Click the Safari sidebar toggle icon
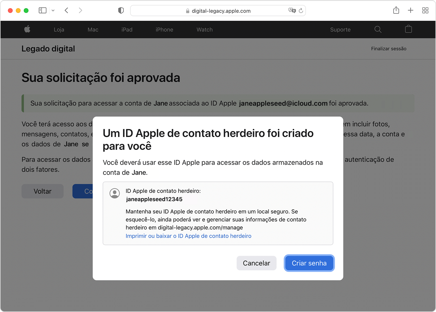Screen dimensions: 436x312 pos(42,11)
